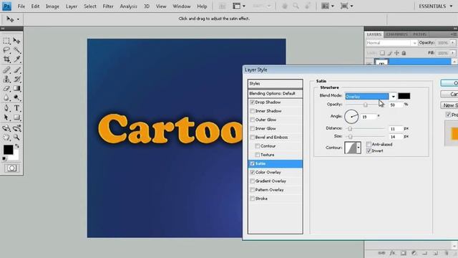This screenshot has height=258, width=458.
Task: Click the Satin Angle value field
Action: click(x=369, y=117)
